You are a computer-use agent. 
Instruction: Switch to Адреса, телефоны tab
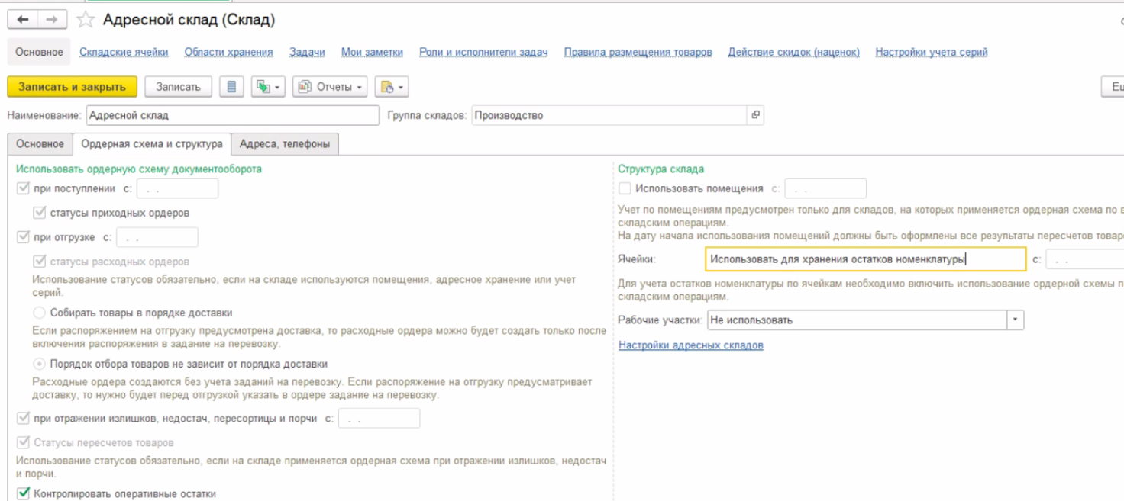(285, 143)
